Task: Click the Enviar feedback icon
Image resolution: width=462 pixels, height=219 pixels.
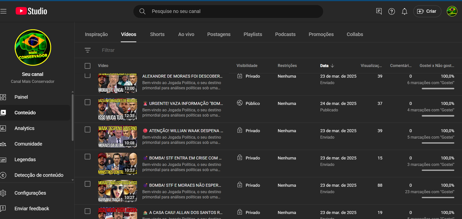Action: pos(3,209)
